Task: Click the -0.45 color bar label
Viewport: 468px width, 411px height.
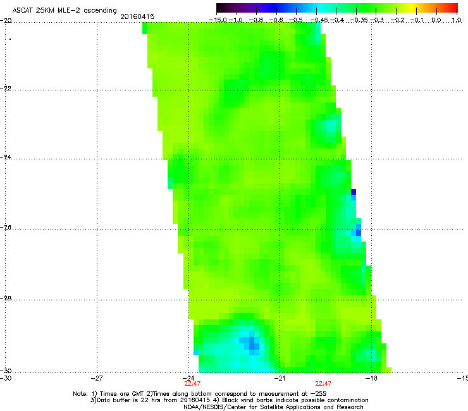Action: (x=319, y=20)
